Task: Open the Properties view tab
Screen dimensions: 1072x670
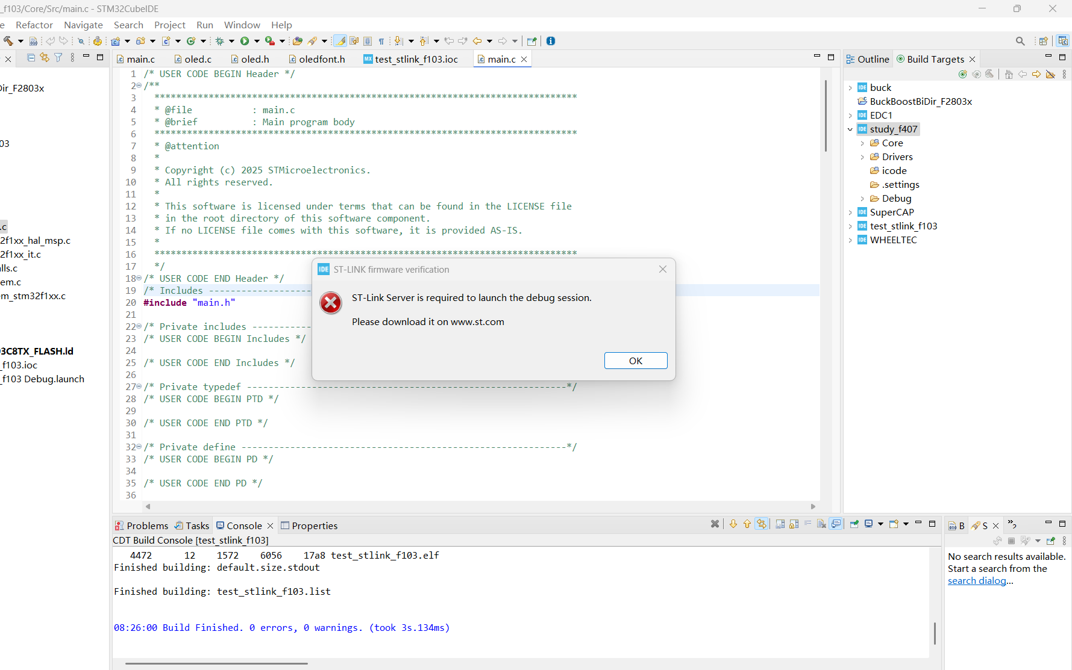Action: click(309, 526)
